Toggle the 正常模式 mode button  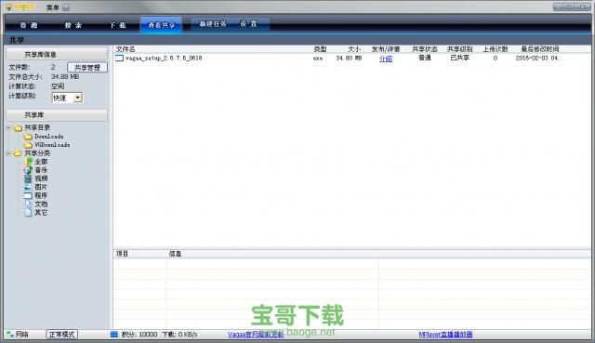click(x=62, y=335)
